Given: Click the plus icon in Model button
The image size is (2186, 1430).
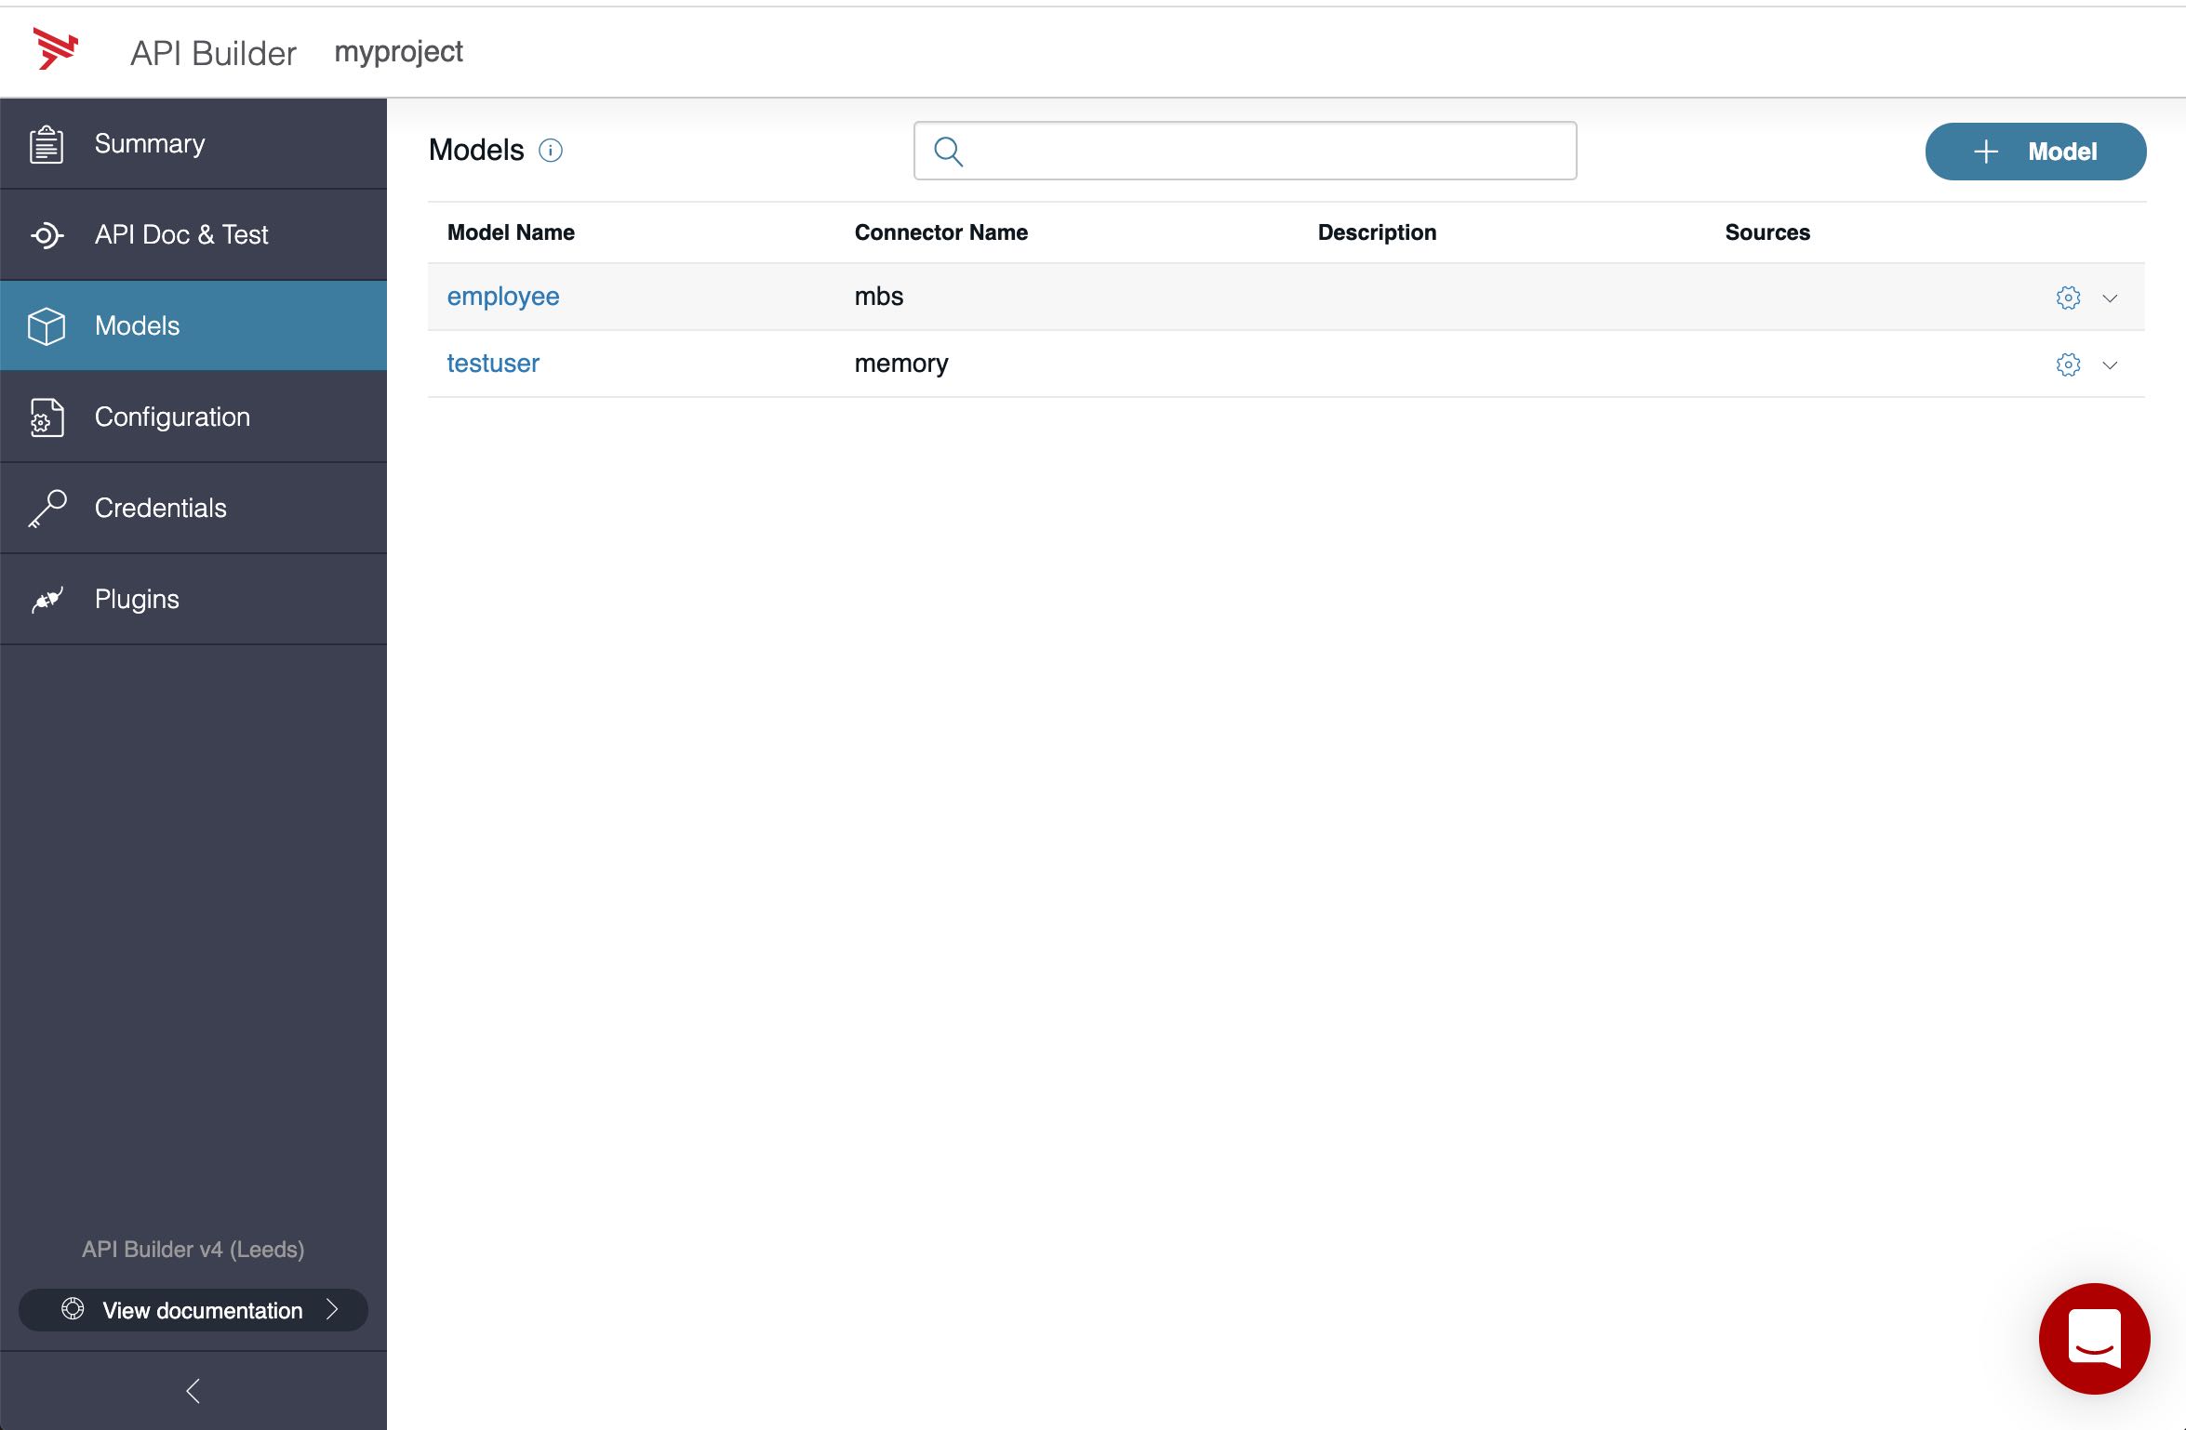Looking at the screenshot, I should coord(1986,152).
